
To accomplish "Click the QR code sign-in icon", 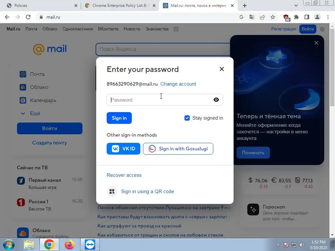I will click(x=112, y=192).
